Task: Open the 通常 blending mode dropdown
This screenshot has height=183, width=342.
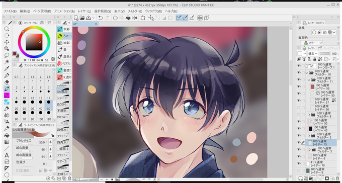Action: coord(312,54)
